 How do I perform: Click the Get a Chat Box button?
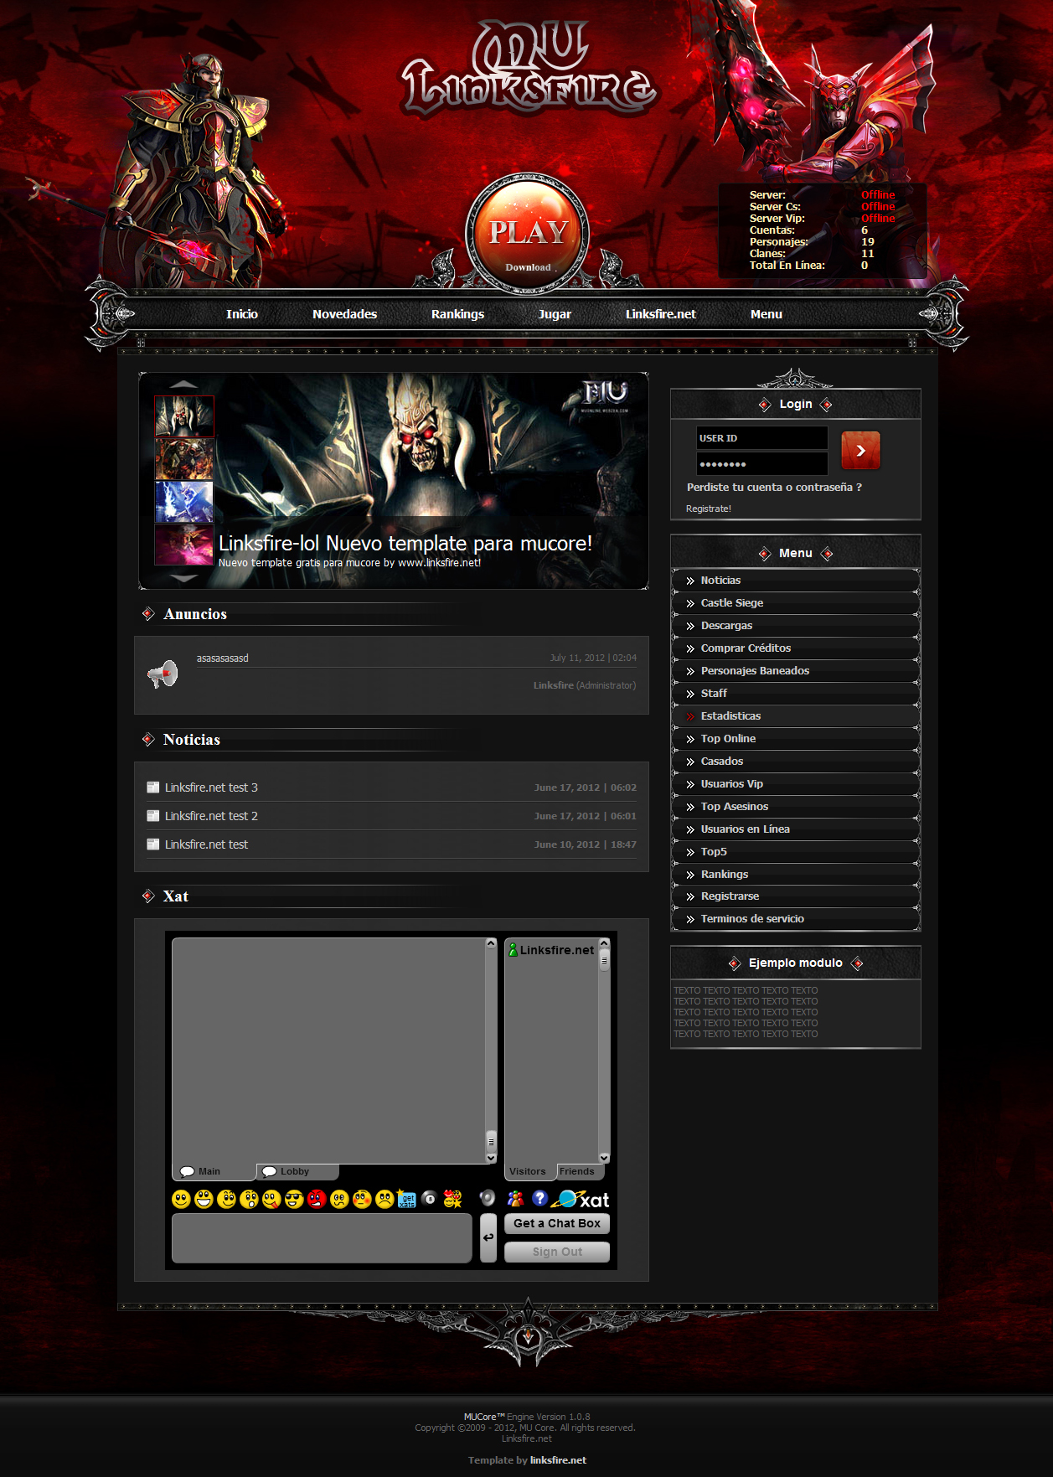557,1223
